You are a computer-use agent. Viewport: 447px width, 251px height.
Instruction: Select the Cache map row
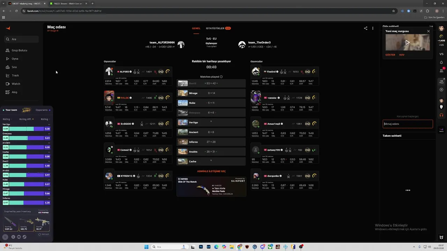click(211, 161)
